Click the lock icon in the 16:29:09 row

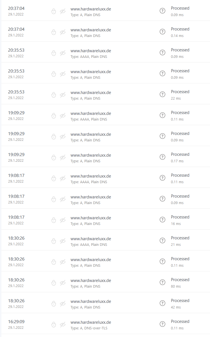click(53, 325)
